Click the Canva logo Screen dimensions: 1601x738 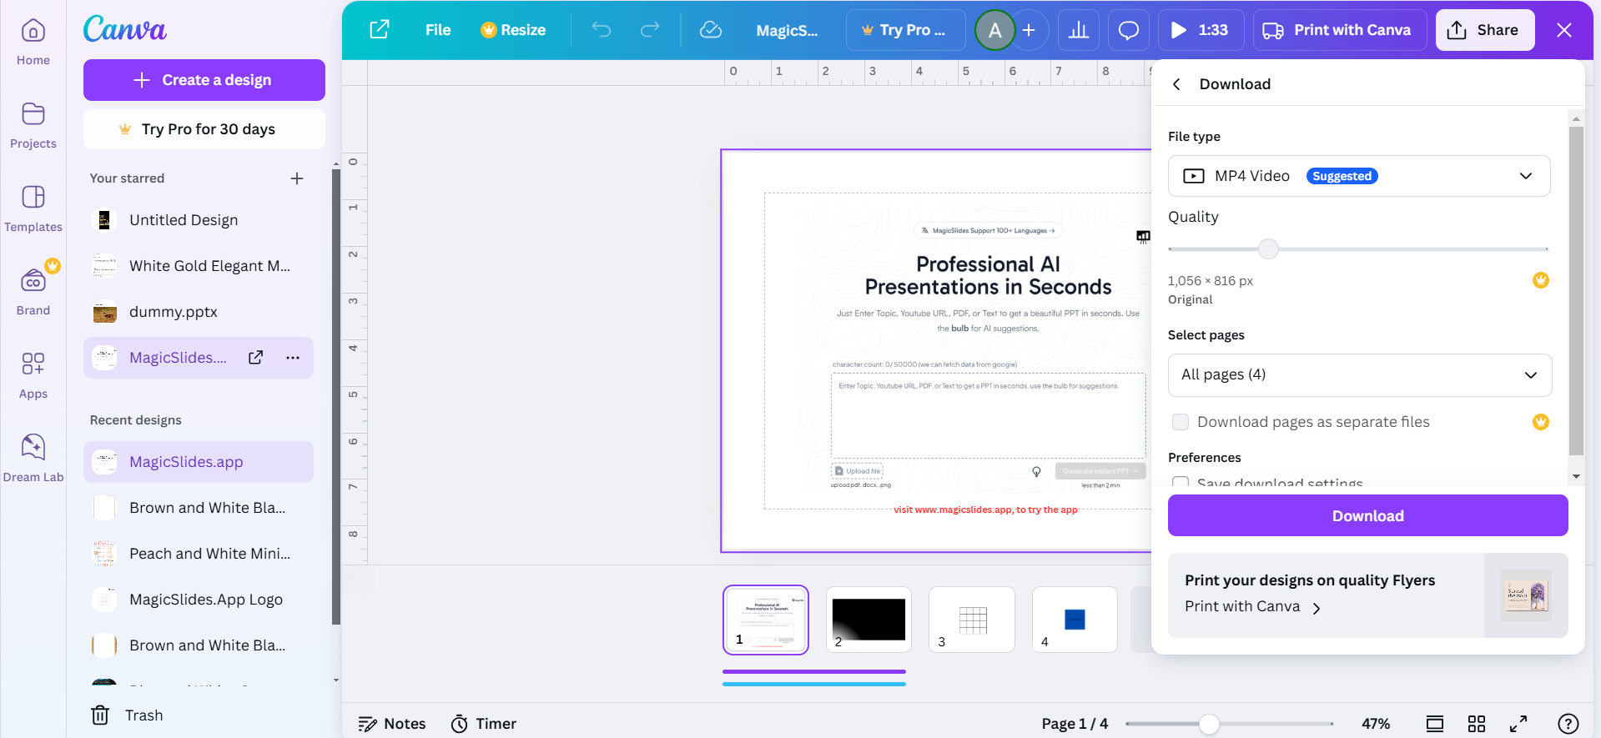pyautogui.click(x=125, y=29)
